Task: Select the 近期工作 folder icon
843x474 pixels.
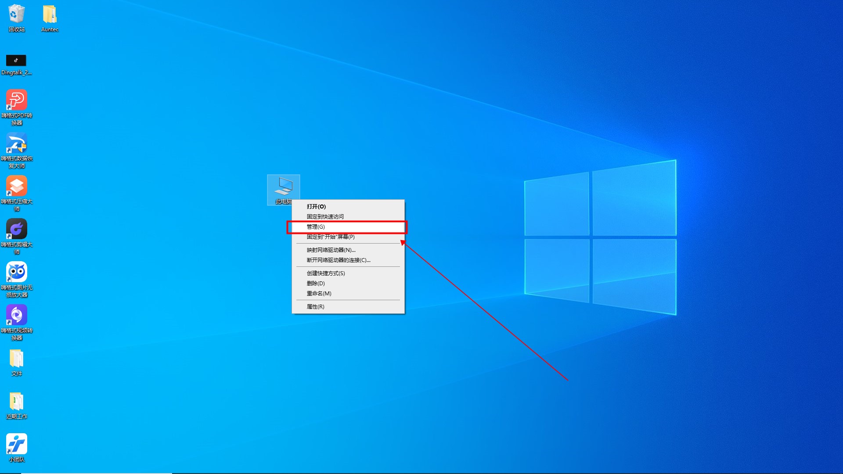Action: [17, 406]
